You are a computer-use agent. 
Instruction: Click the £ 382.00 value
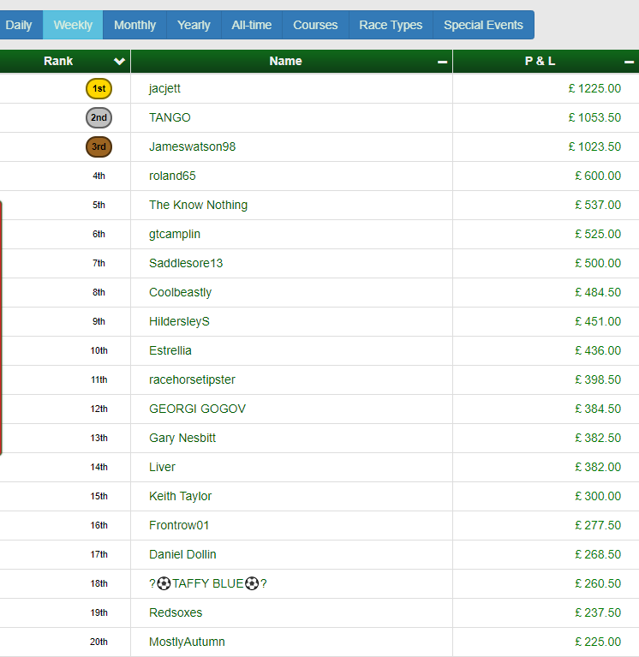pos(598,467)
